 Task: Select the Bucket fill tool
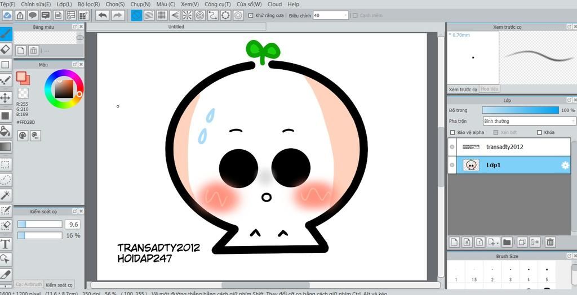point(6,131)
